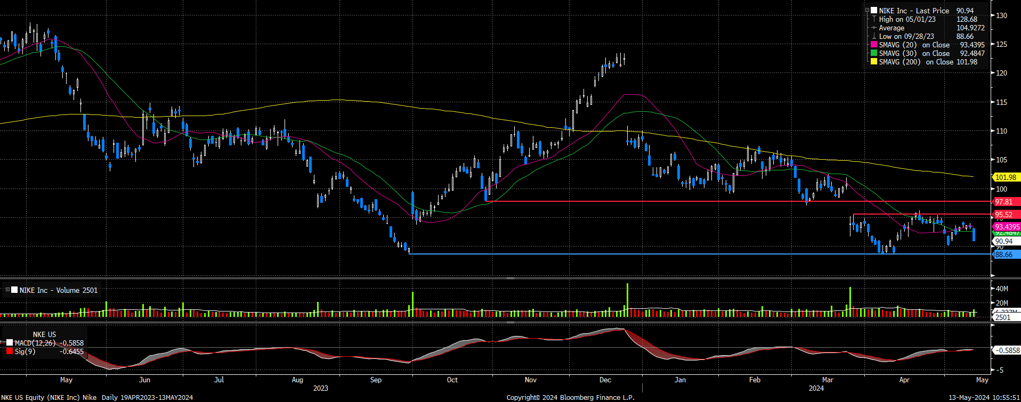The height and width of the screenshot is (402, 1021).
Task: Click the green SMAVG (30) color swatch
Action: (874, 53)
